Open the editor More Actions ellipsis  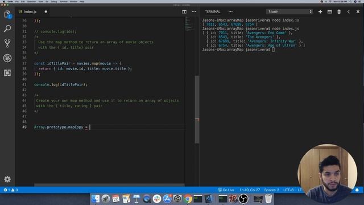pos(194,11)
